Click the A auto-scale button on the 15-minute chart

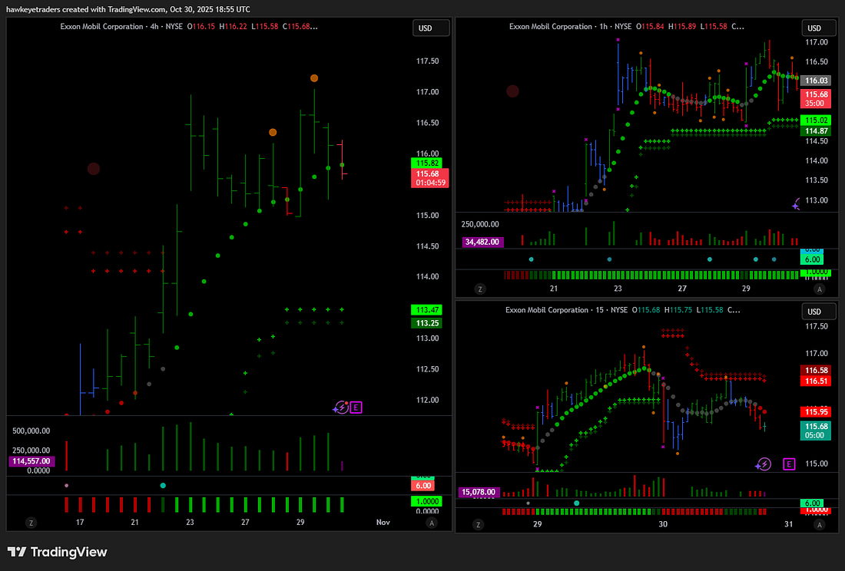[x=819, y=525]
